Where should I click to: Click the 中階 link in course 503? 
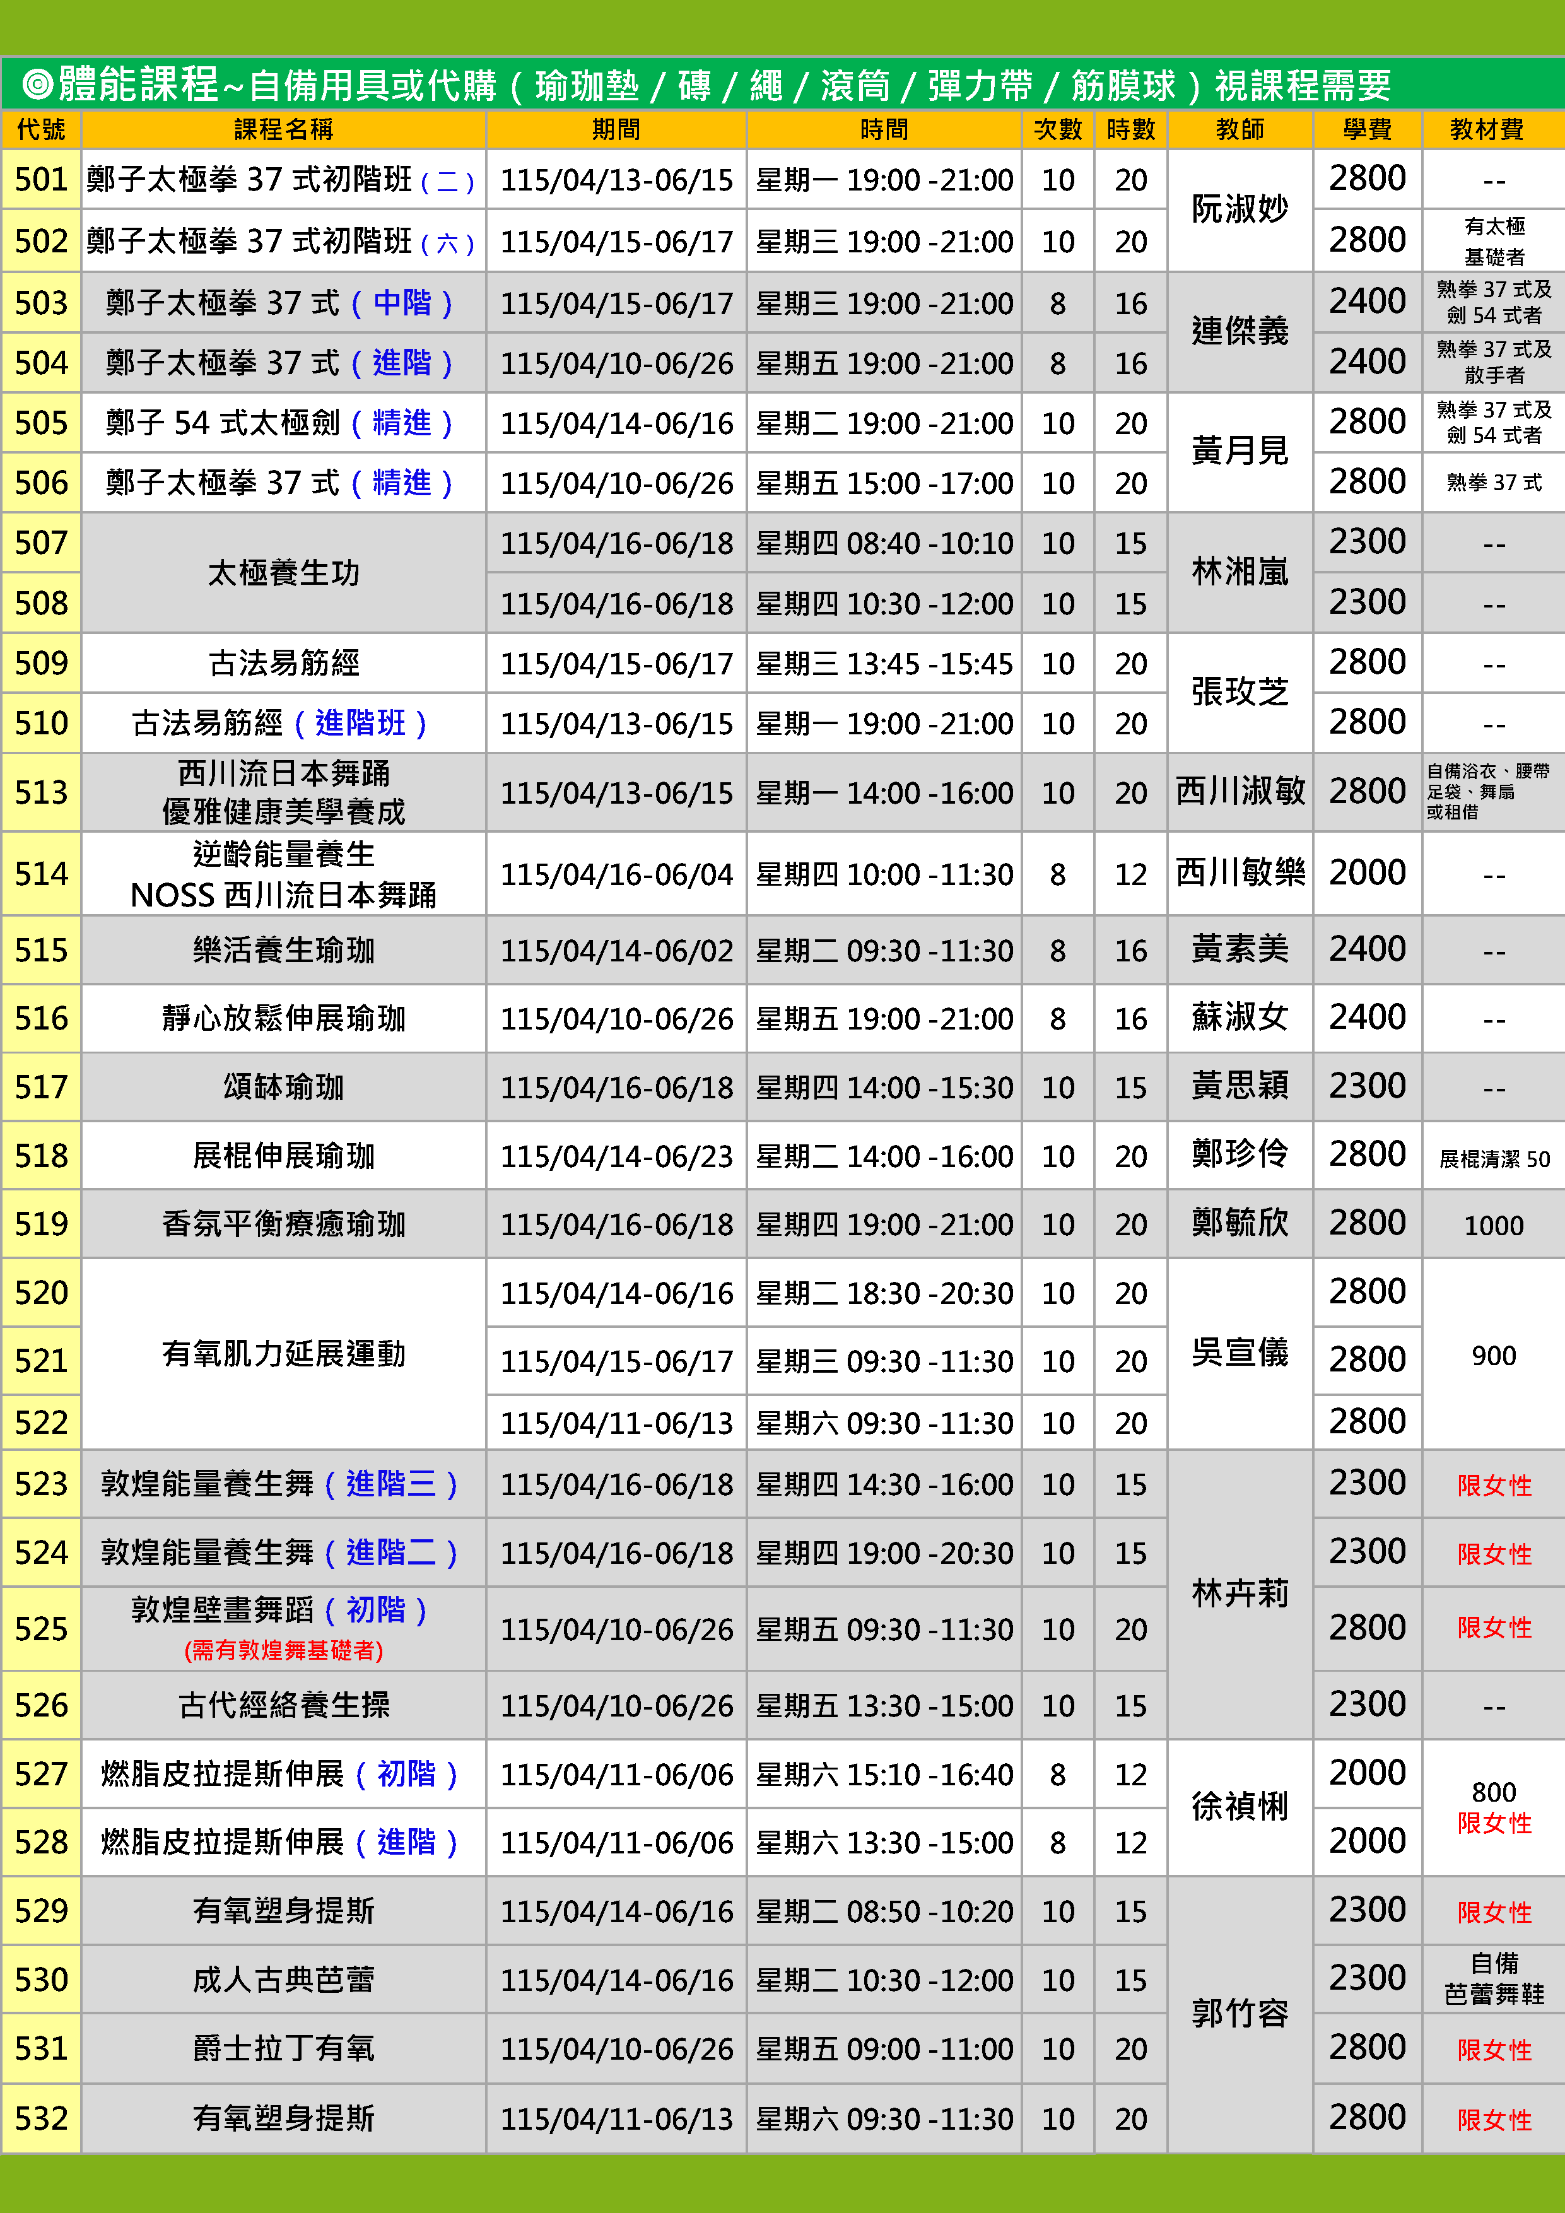coord(402,303)
